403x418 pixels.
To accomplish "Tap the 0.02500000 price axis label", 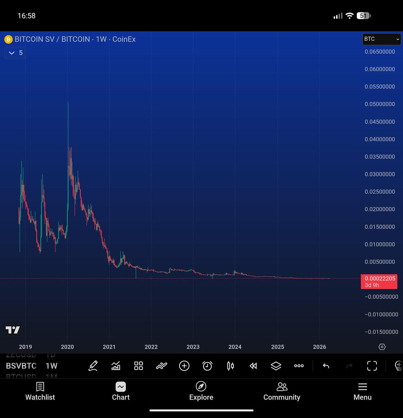I will [380, 192].
